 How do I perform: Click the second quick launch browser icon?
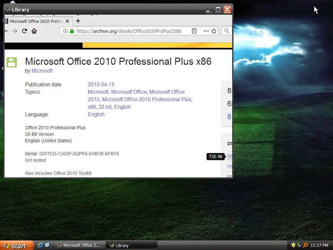point(47,245)
